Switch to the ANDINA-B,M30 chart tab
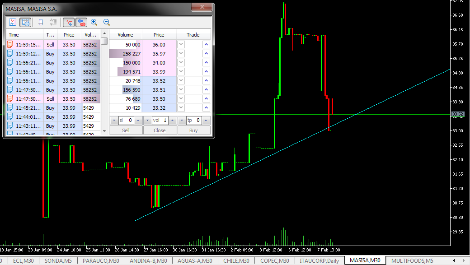Screen dimensions: 470x265 (x=148, y=261)
